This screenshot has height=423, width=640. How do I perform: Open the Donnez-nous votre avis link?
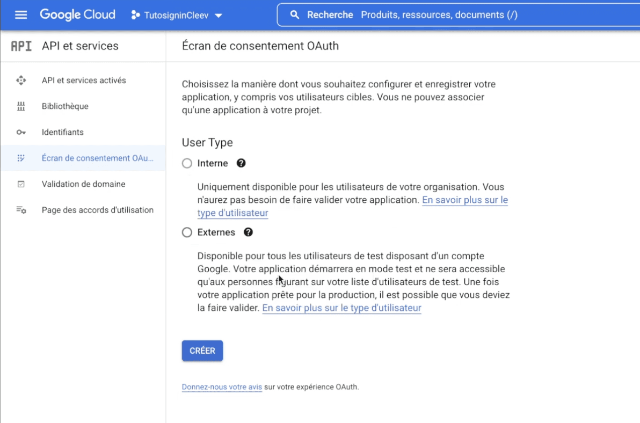point(222,386)
